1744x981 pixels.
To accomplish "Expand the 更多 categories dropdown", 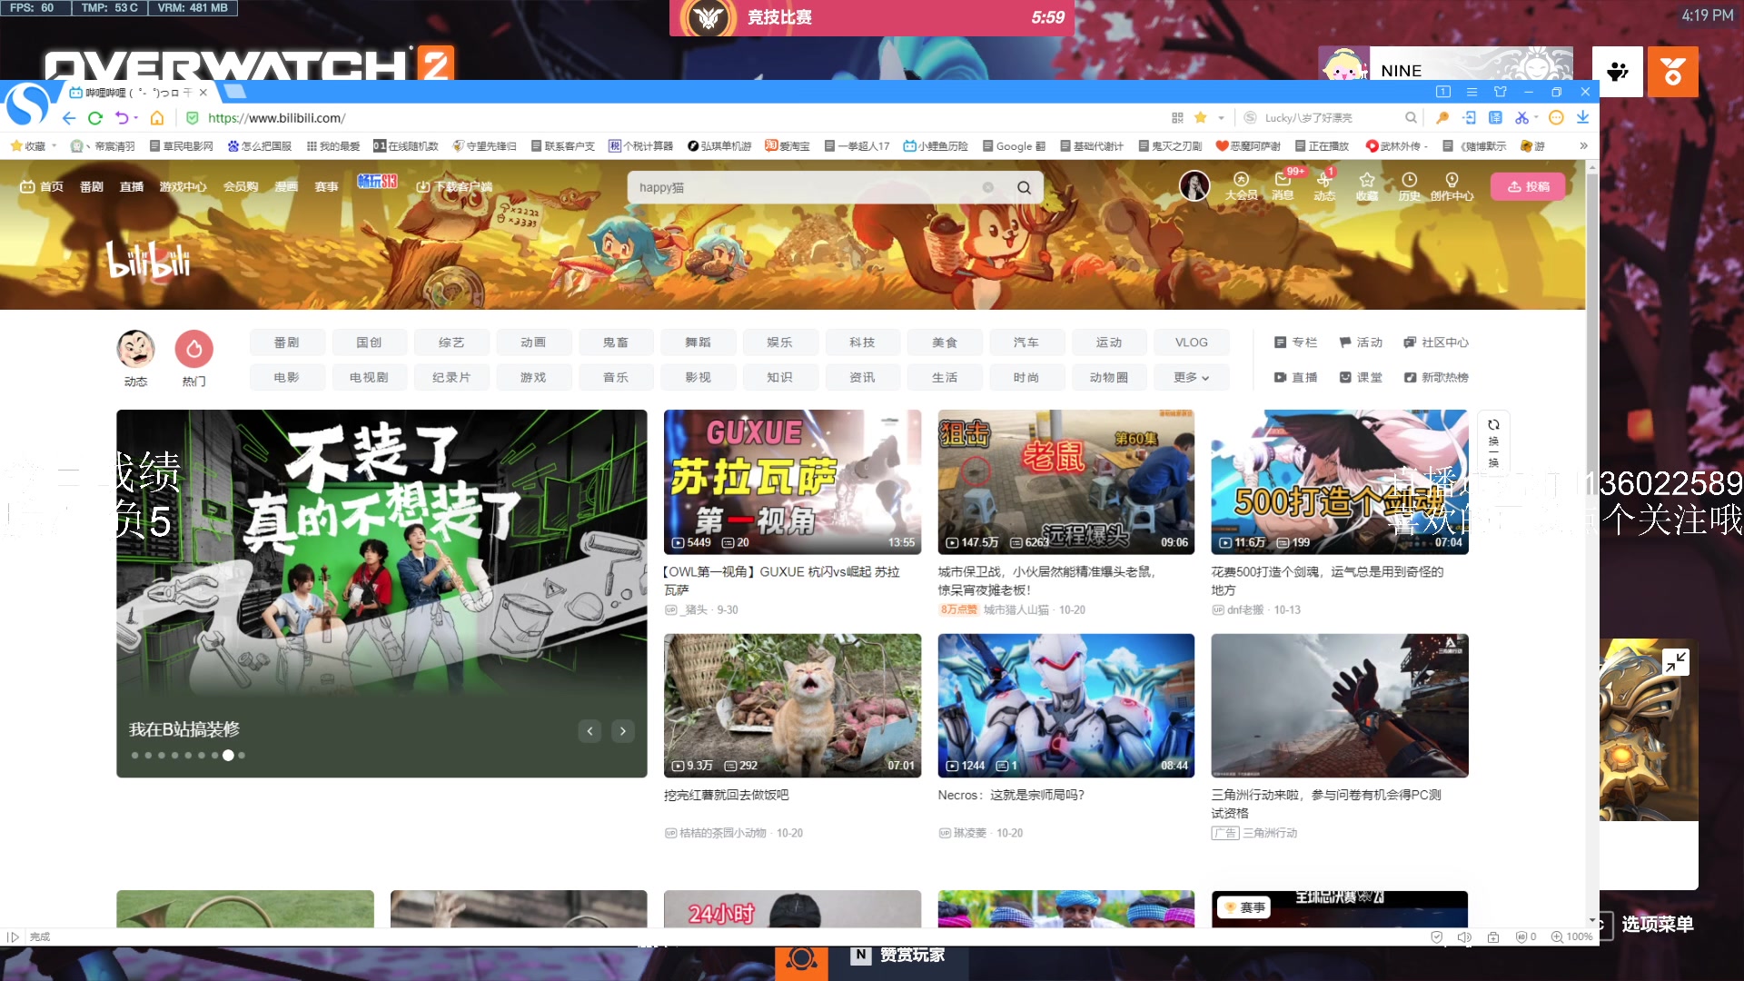I will click(x=1191, y=377).
